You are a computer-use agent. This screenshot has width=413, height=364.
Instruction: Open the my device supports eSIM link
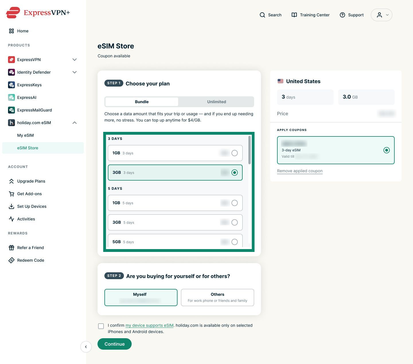pos(149,325)
